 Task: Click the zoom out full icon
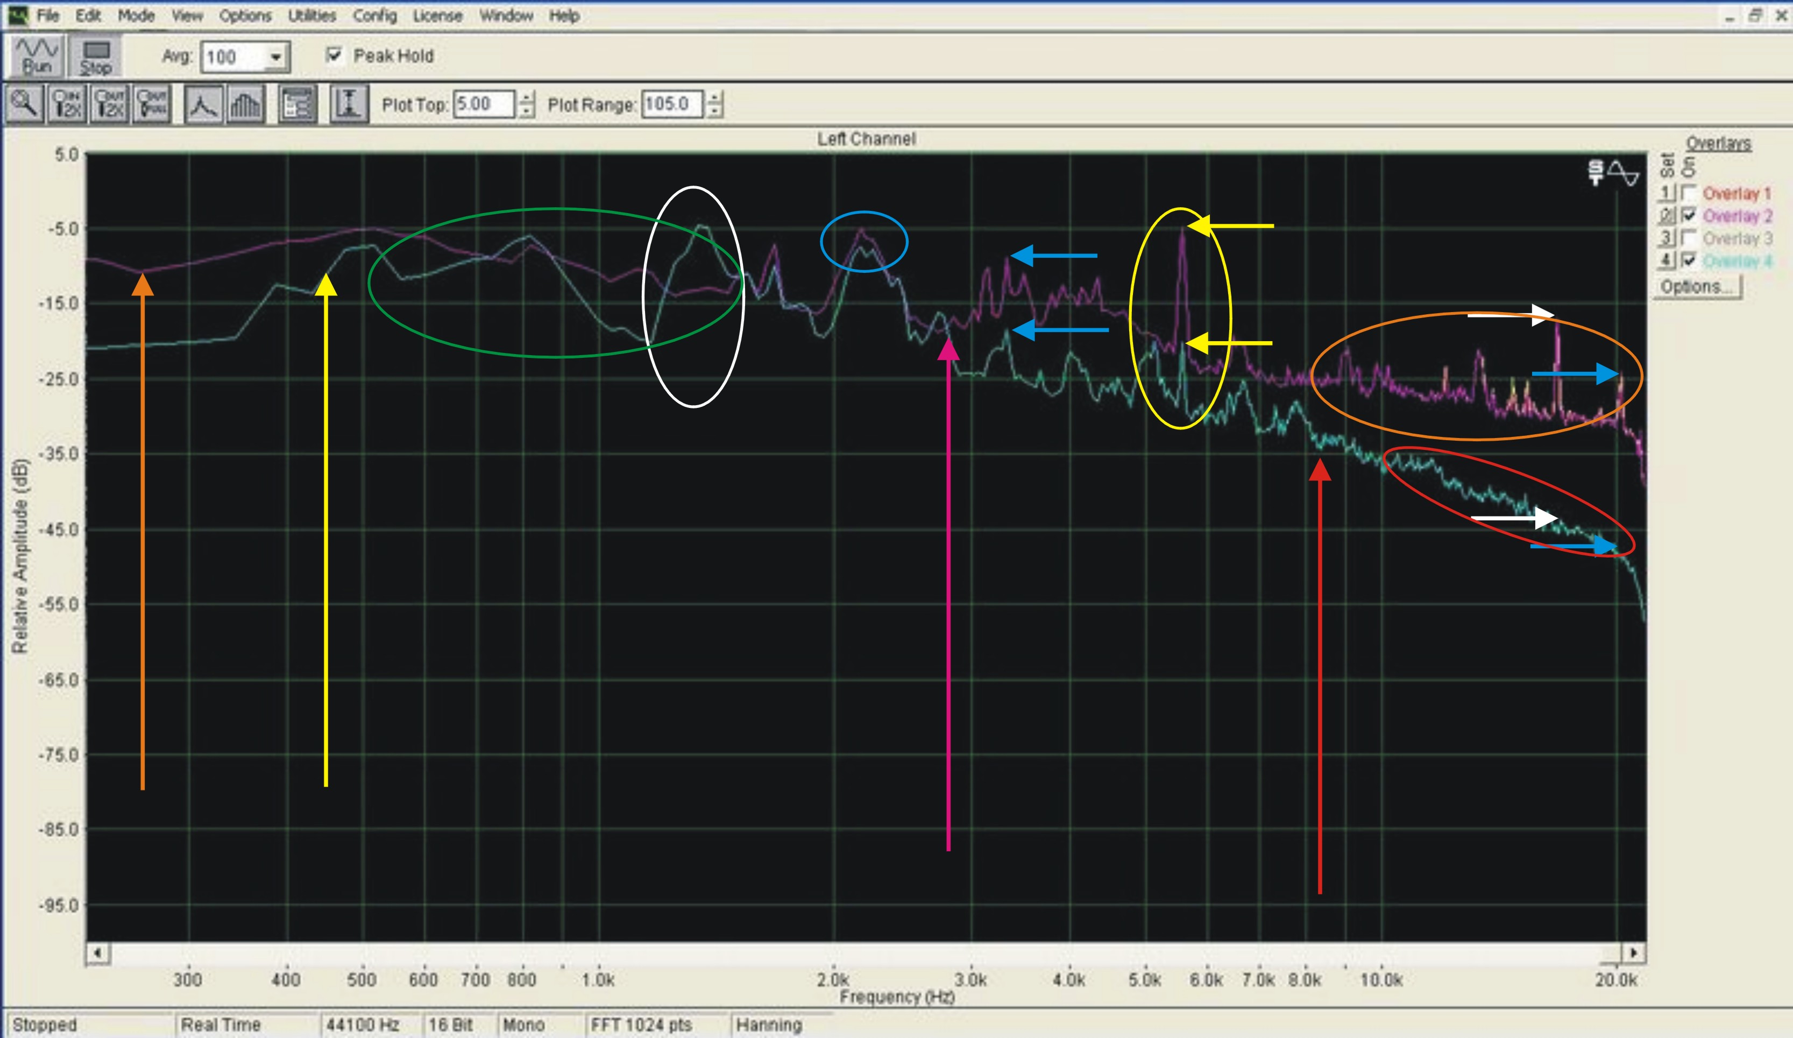point(152,104)
